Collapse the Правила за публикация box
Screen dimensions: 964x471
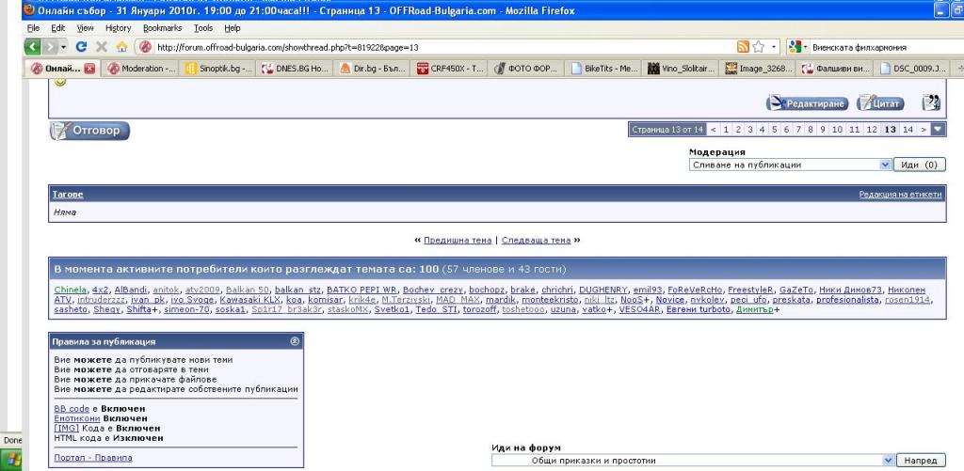pos(295,341)
